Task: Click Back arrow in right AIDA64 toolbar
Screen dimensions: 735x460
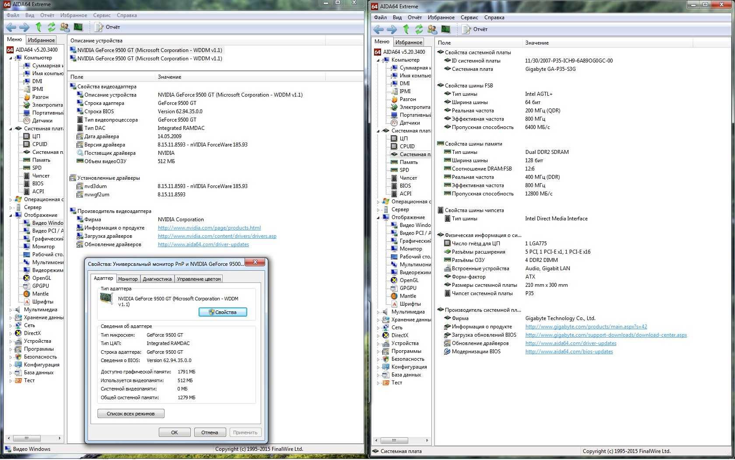Action: (x=378, y=29)
